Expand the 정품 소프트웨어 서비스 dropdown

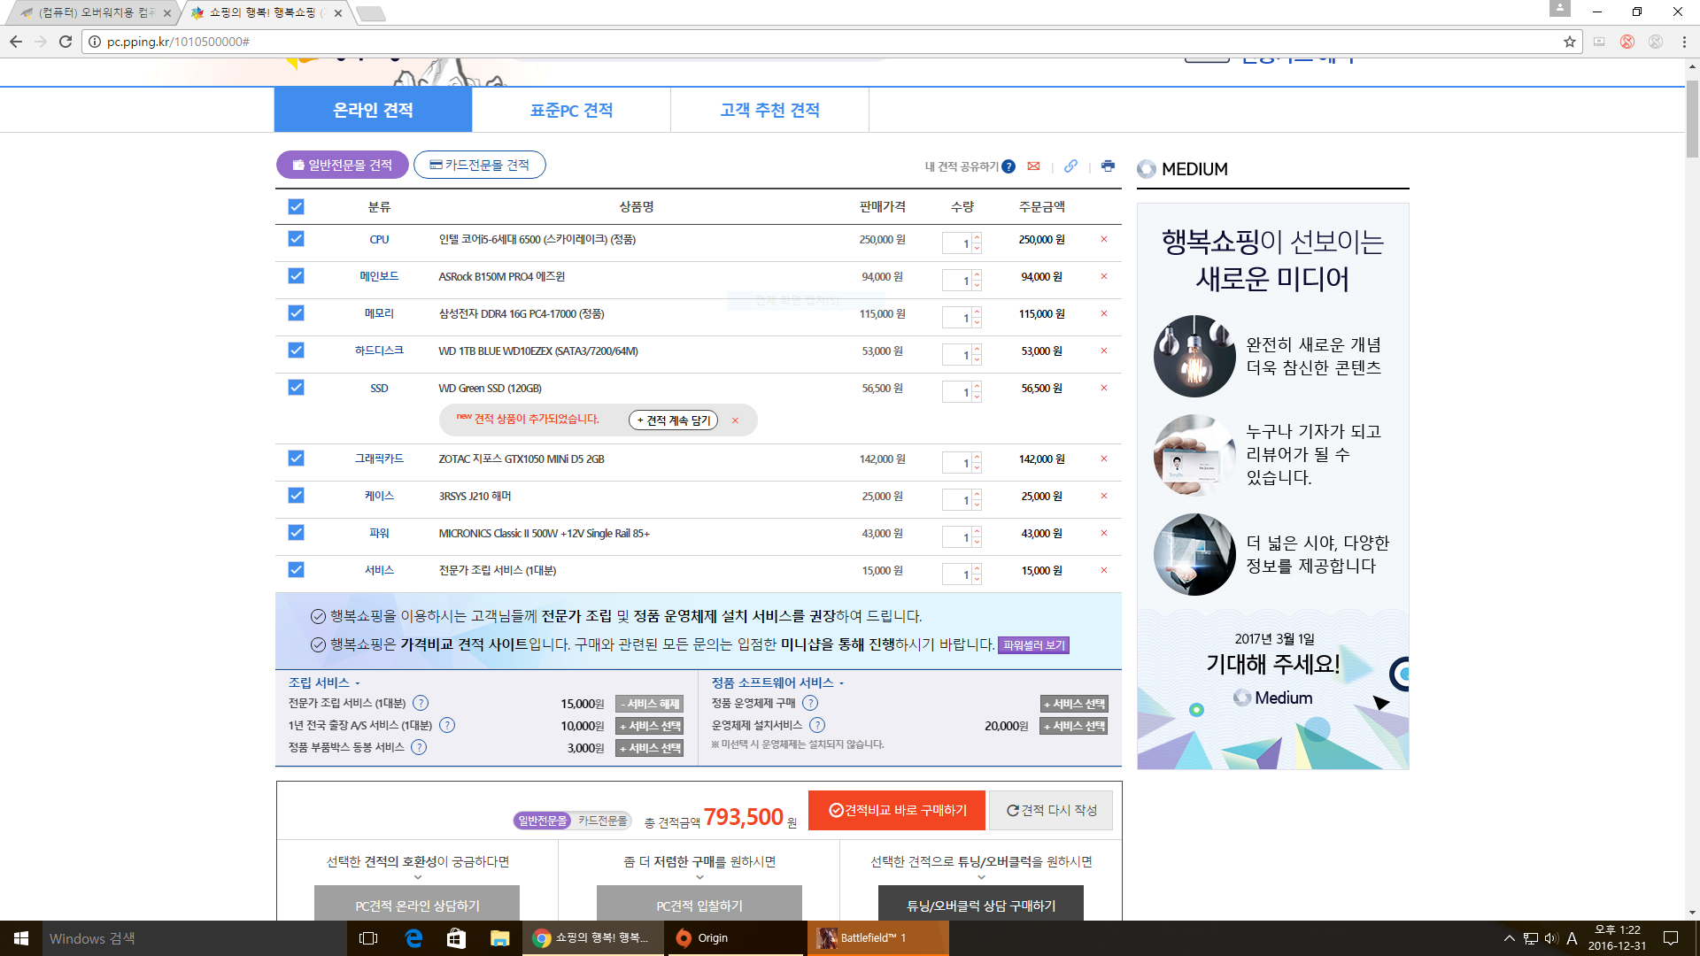click(x=841, y=683)
